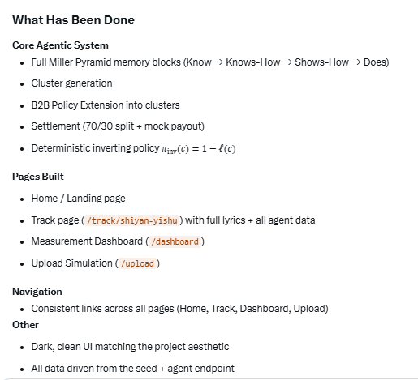Click the "Other" subheading
Screen dimensions: 418x380
pyautogui.click(x=25, y=325)
